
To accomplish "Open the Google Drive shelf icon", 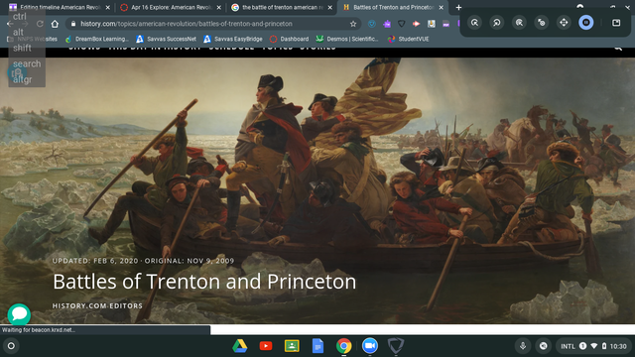I will [240, 346].
